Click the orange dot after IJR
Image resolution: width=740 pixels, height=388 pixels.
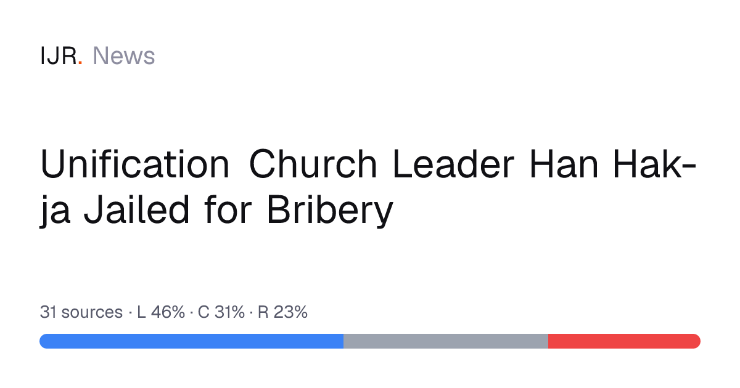click(80, 63)
